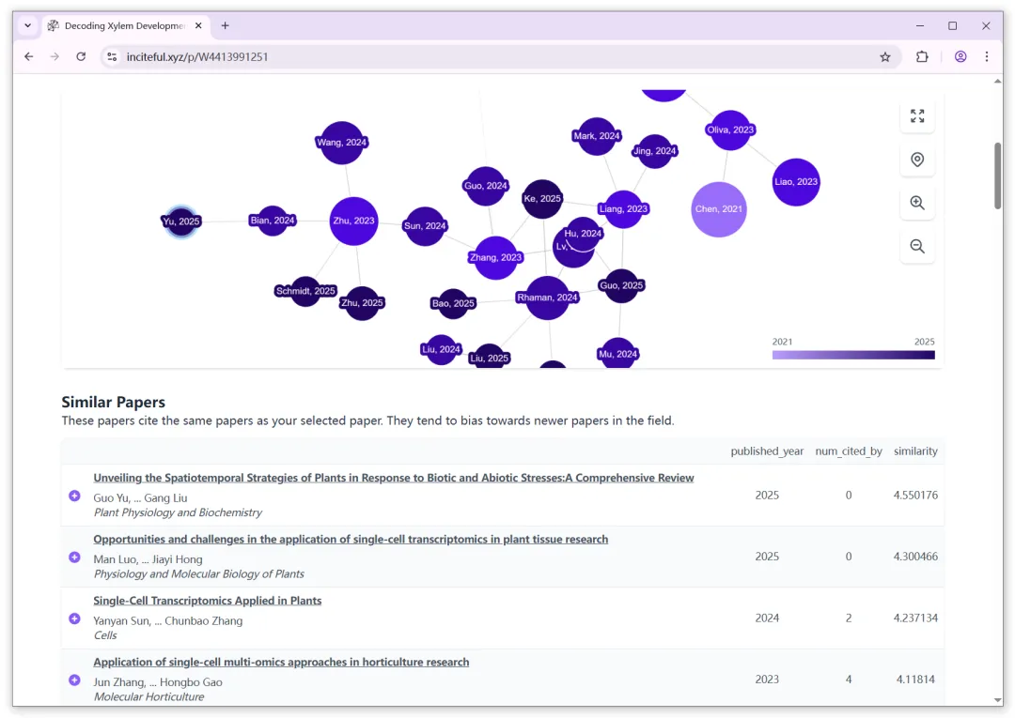Bookmark this page with the star icon

[885, 57]
